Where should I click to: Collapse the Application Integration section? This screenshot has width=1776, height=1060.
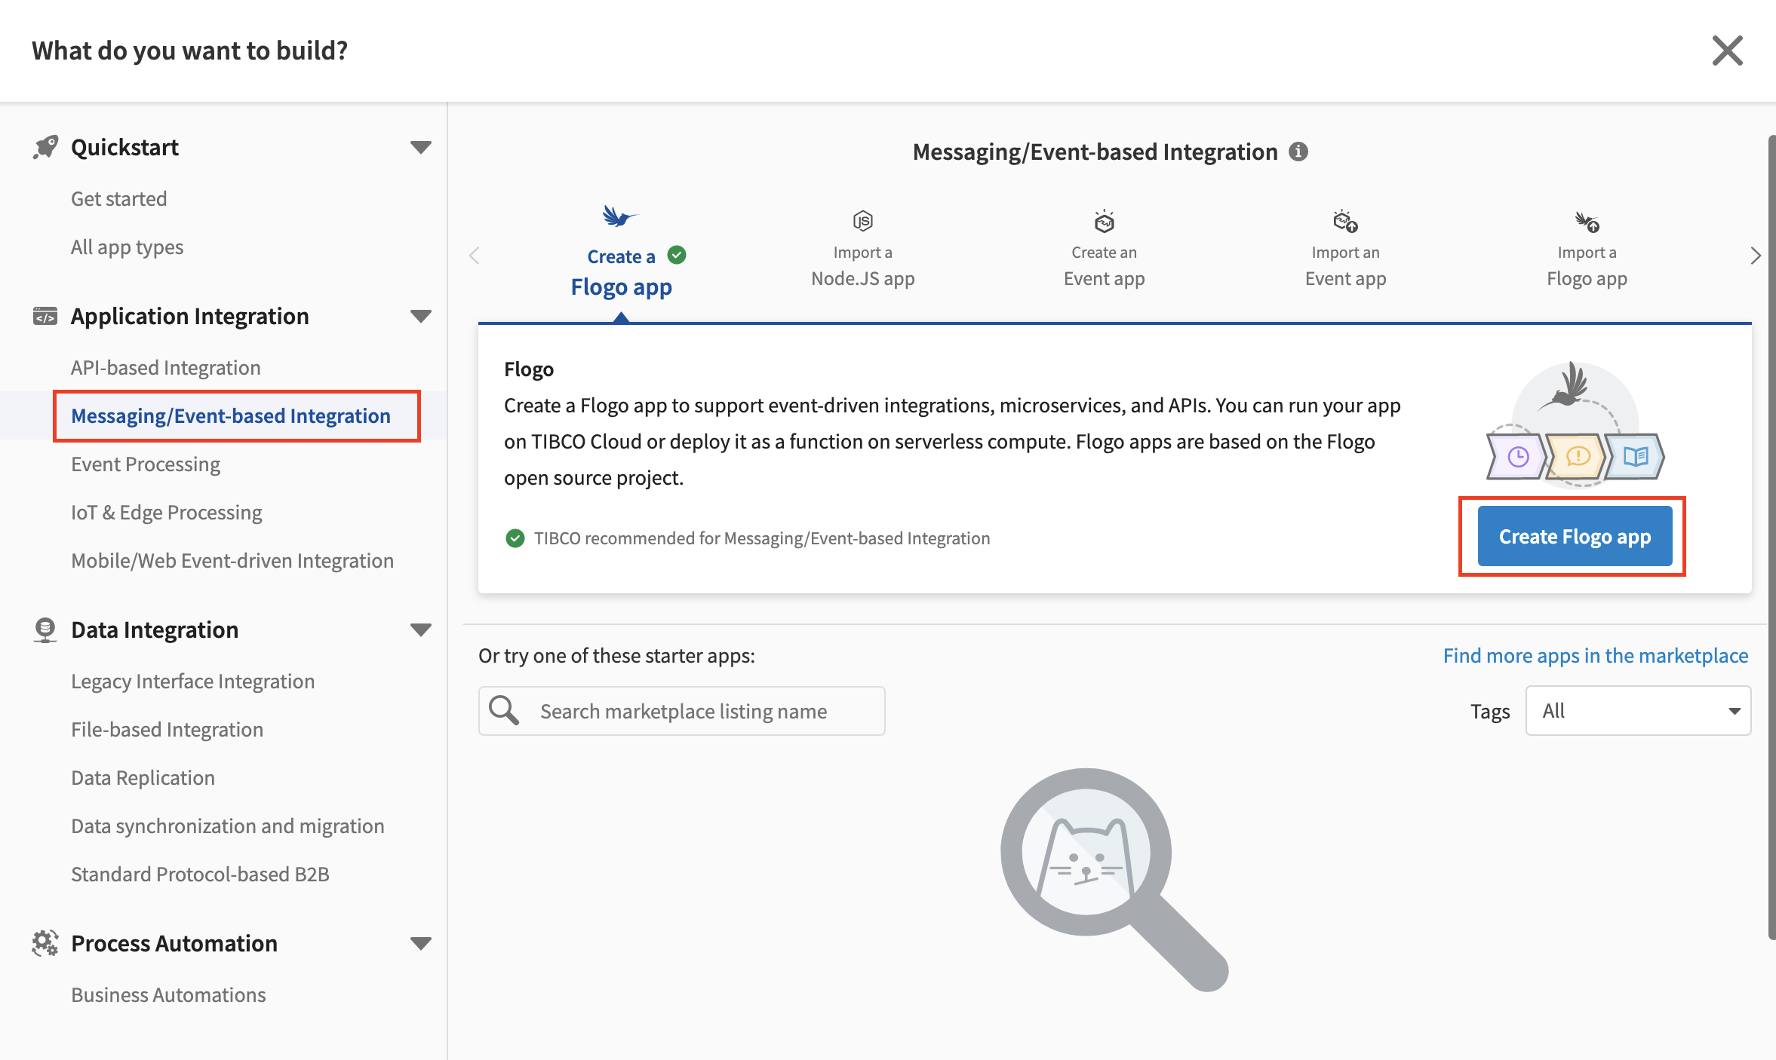(x=420, y=316)
